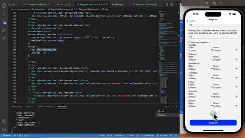Switch to the RecipesListScreen.js tab
This screenshot has width=245, height=138.
click(146, 4)
